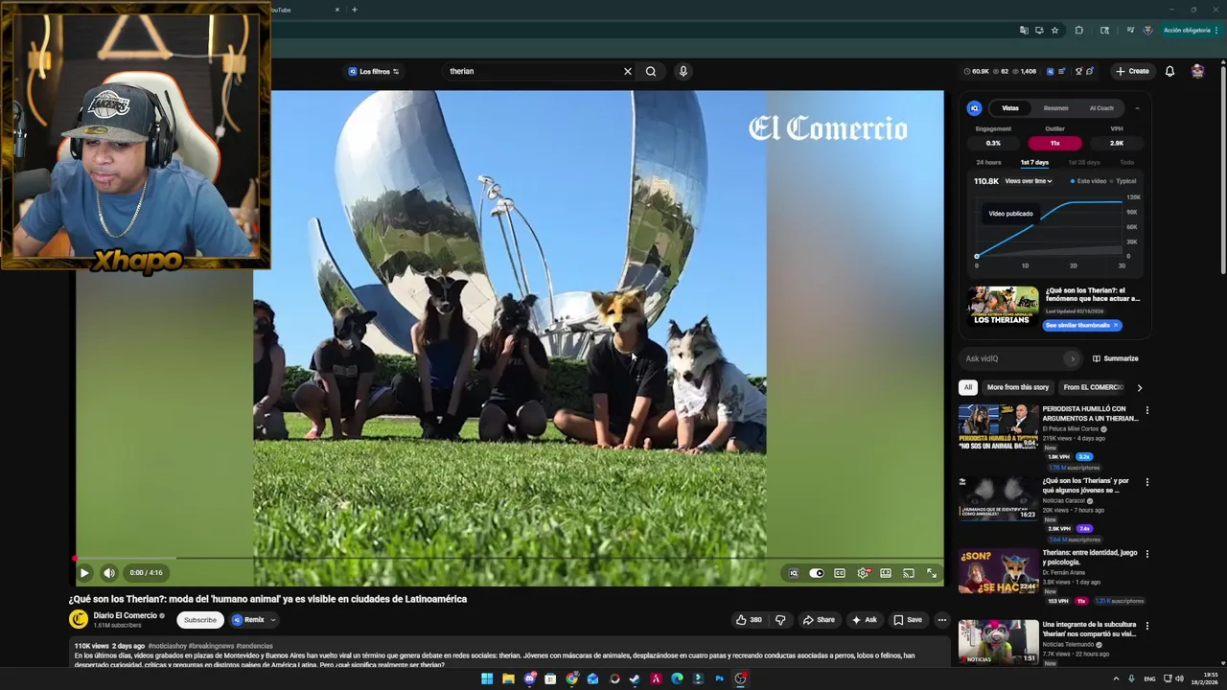Select the Vistas tab in vidIQ panel
This screenshot has height=690, width=1227.
(x=1010, y=108)
